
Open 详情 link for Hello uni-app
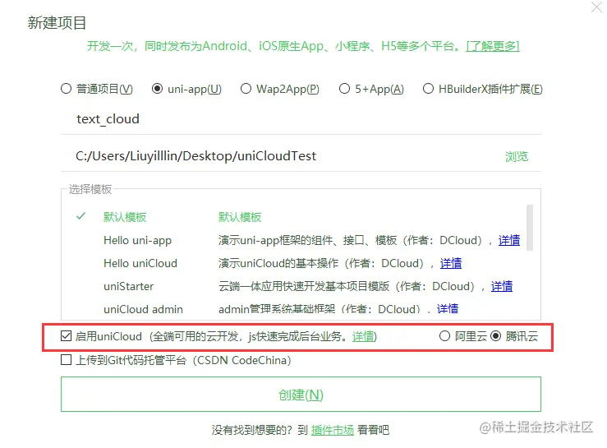tap(509, 240)
